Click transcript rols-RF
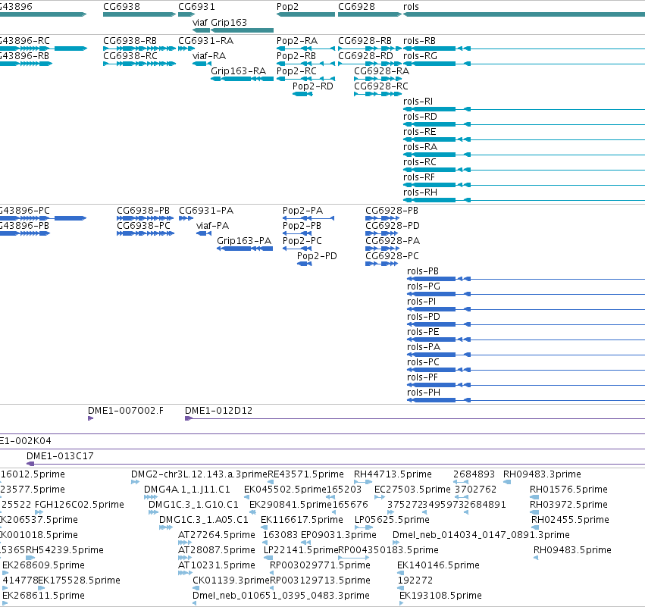This screenshot has height=607, width=645. [x=419, y=177]
